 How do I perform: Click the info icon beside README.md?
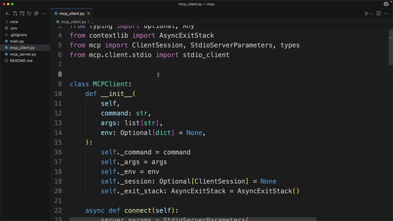pyautogui.click(x=6, y=61)
